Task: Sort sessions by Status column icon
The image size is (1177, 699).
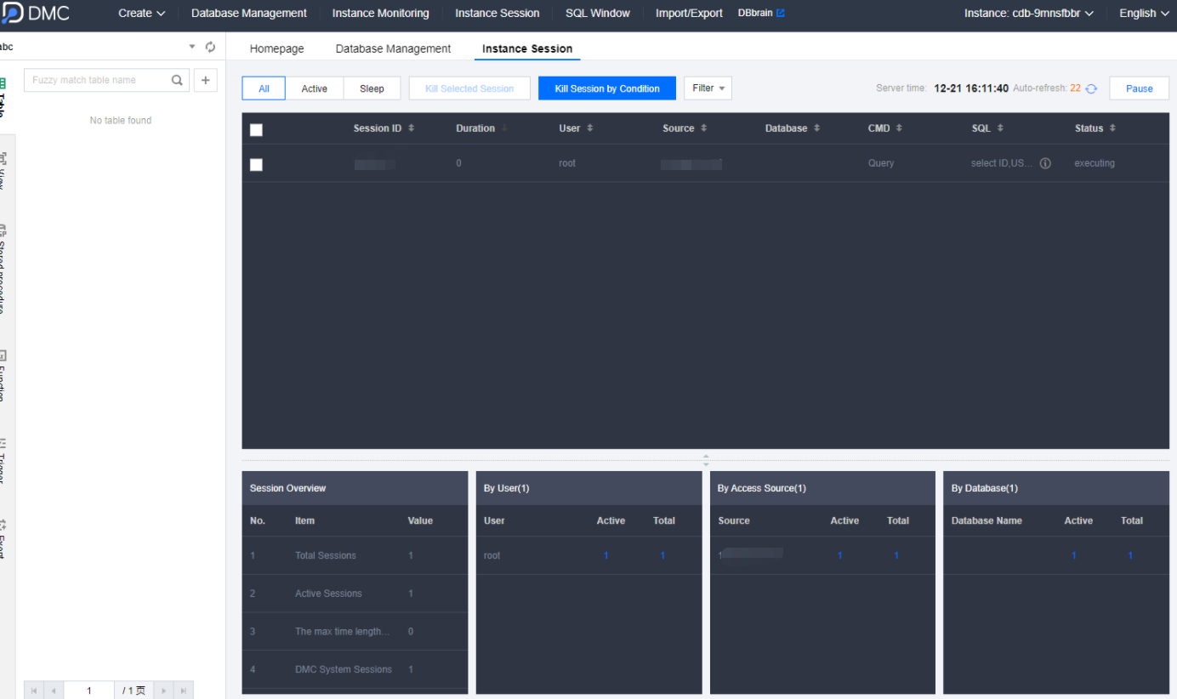Action: 1112,128
